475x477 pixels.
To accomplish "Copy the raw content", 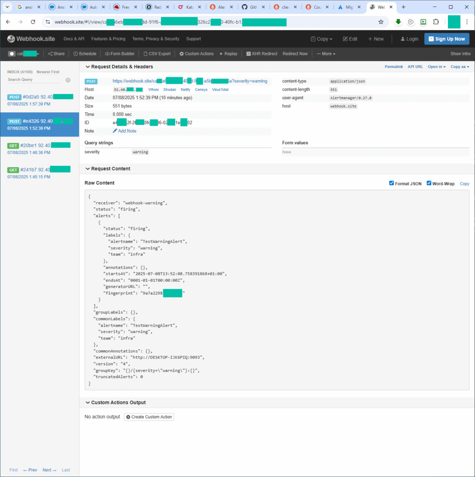I will [x=464, y=184].
